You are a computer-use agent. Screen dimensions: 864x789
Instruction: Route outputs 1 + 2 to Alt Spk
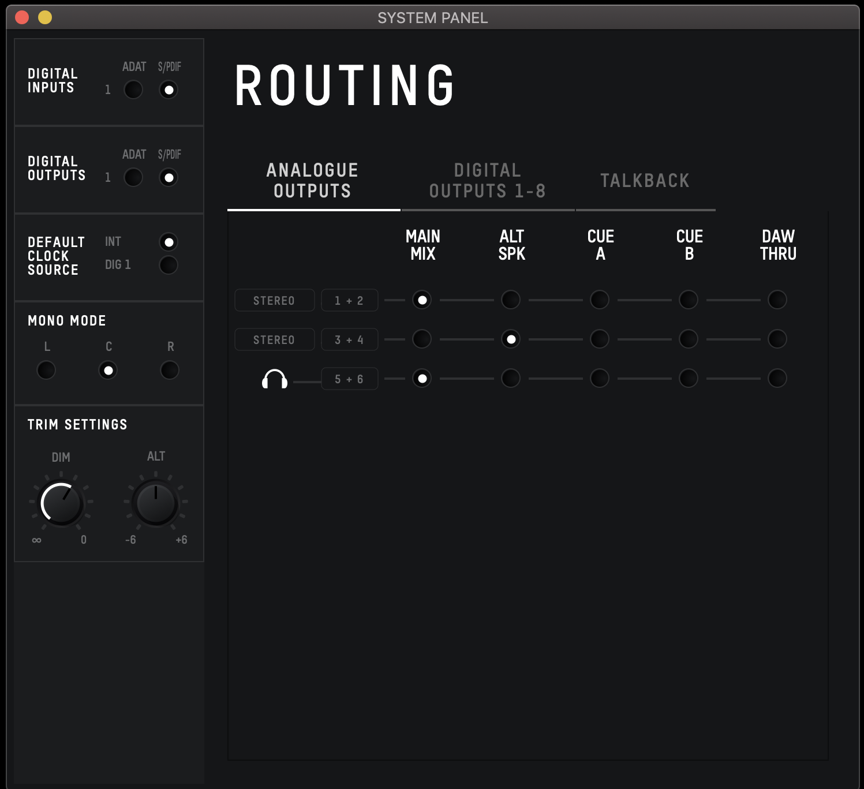[511, 300]
